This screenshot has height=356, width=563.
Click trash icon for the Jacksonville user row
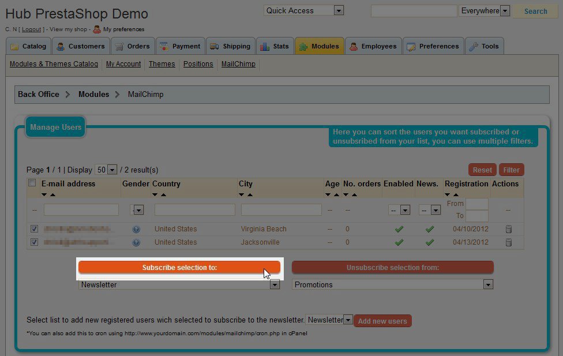[x=508, y=242]
